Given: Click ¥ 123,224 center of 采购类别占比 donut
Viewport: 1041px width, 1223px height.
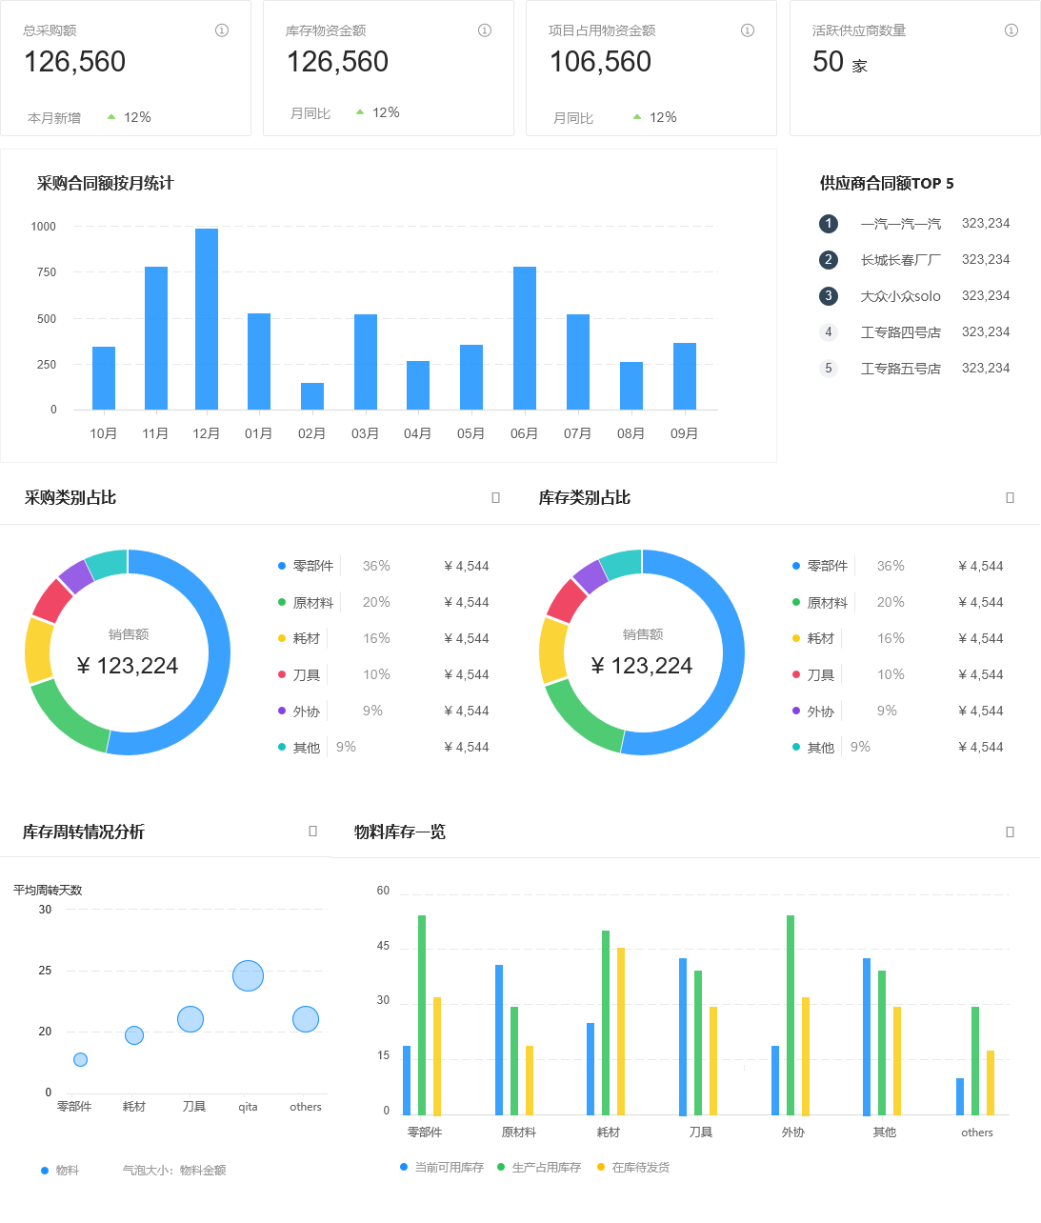Looking at the screenshot, I should click(x=128, y=666).
